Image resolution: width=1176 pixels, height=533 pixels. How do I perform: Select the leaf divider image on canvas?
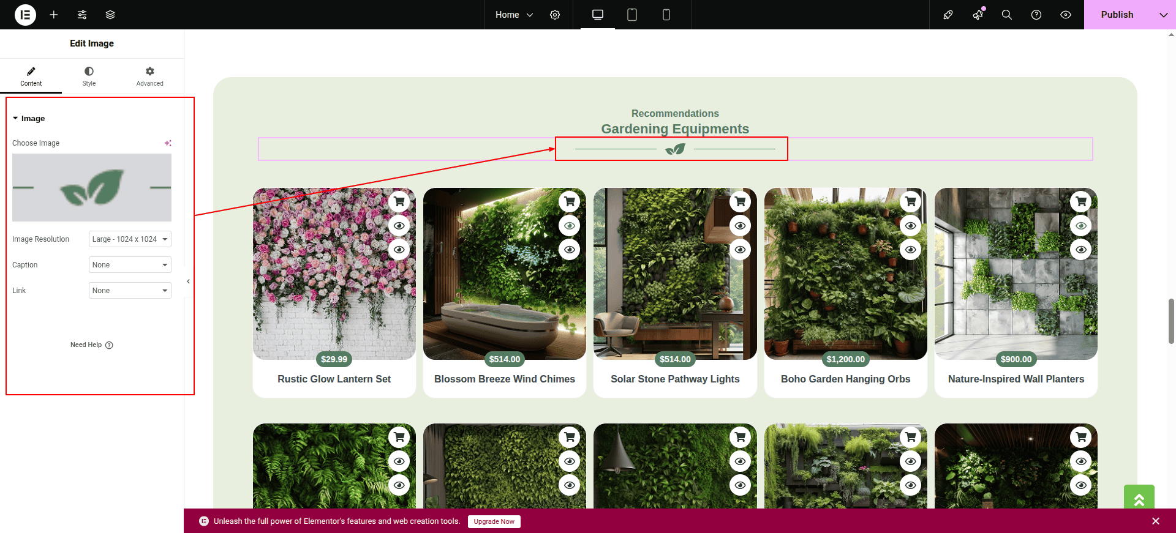675,149
